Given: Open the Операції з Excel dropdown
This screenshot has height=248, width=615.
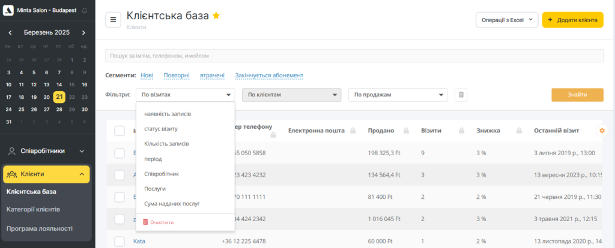Looking at the screenshot, I should pyautogui.click(x=507, y=20).
